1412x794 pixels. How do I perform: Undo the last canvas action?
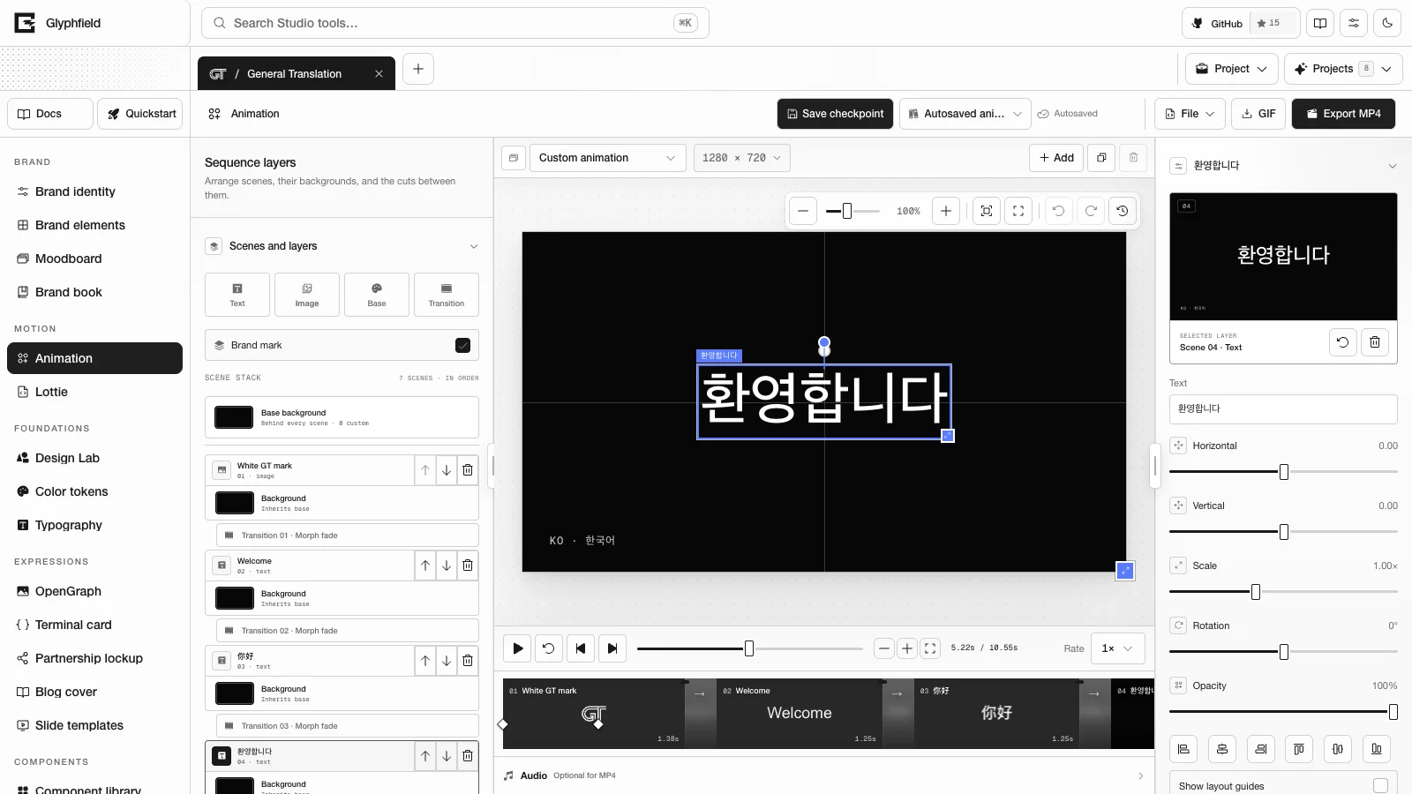[1059, 211]
